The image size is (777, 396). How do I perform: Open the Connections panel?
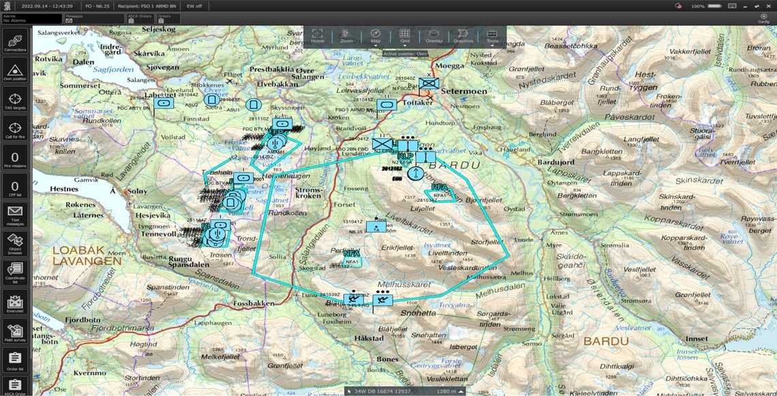click(15, 41)
